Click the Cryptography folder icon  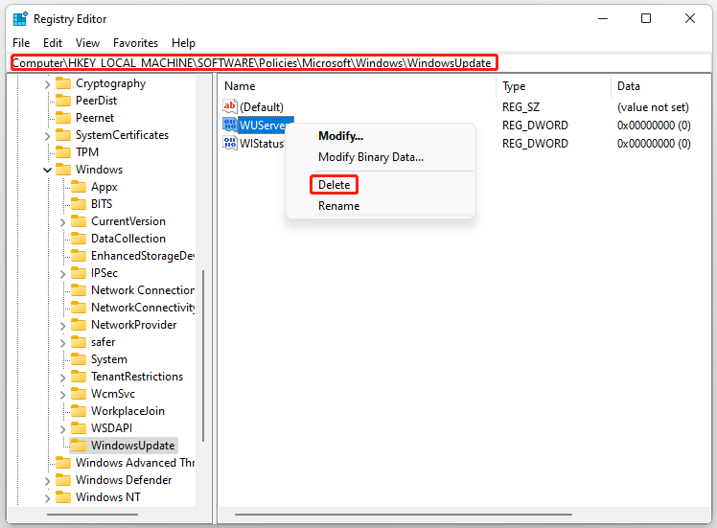63,83
